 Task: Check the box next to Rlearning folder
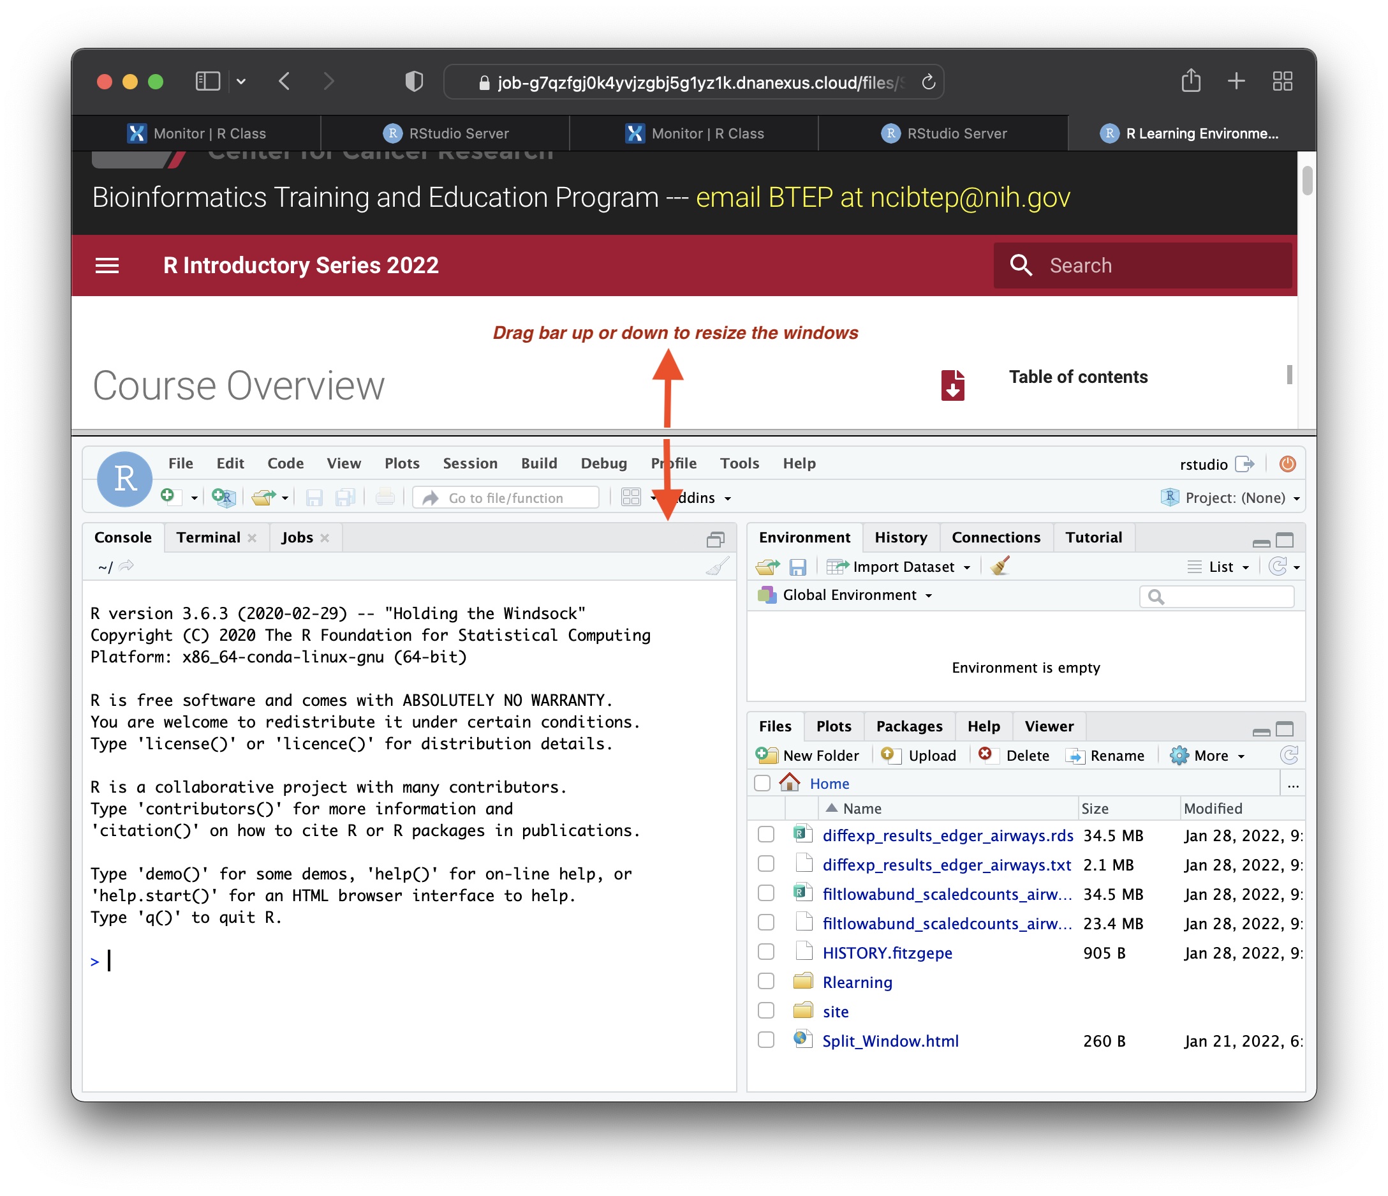(x=765, y=982)
